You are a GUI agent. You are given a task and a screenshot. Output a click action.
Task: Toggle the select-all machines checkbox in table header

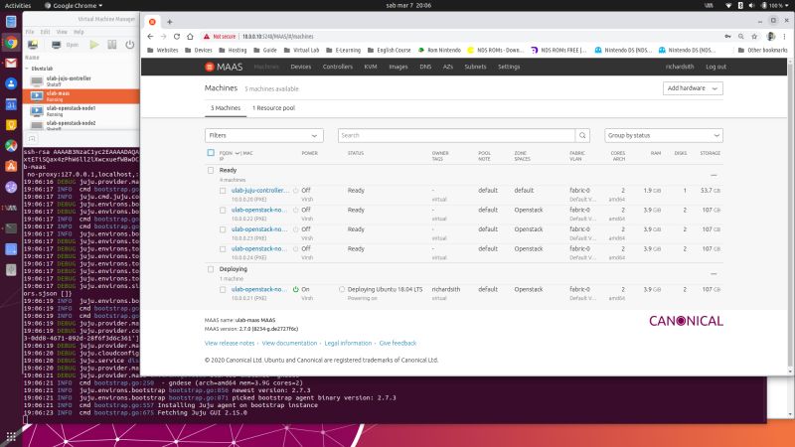click(x=211, y=153)
